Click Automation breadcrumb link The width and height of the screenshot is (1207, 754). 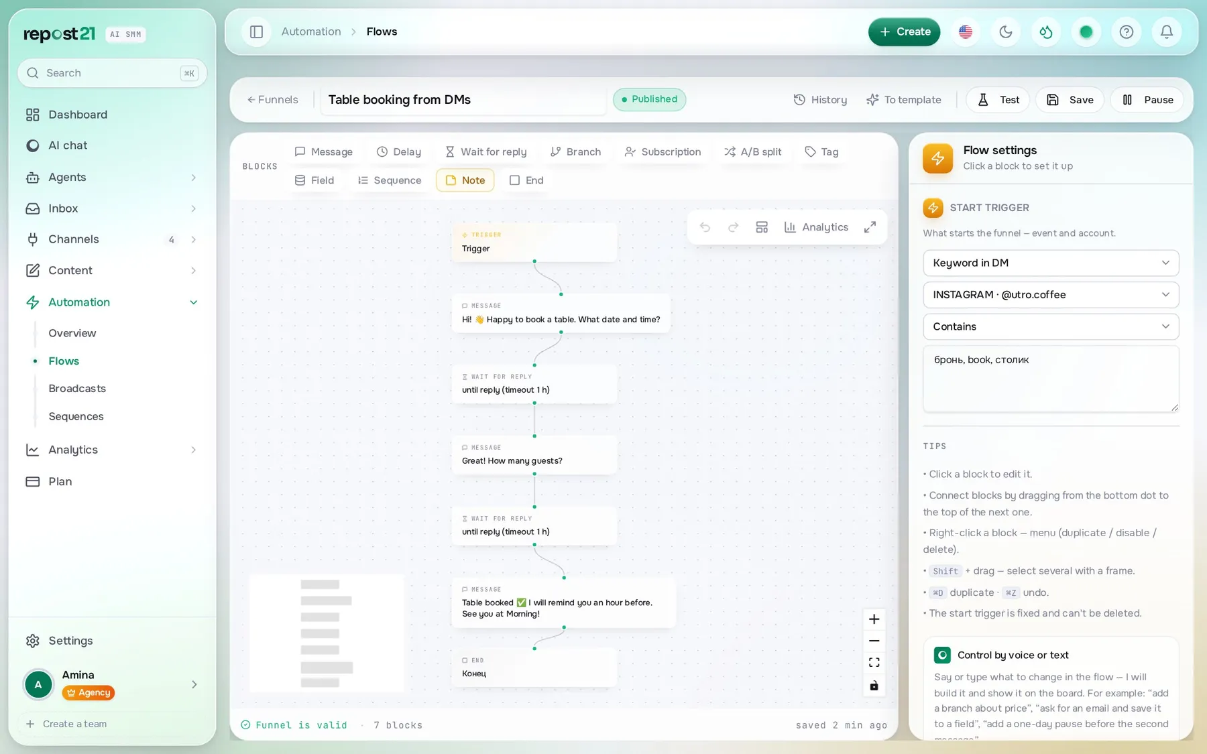311,32
